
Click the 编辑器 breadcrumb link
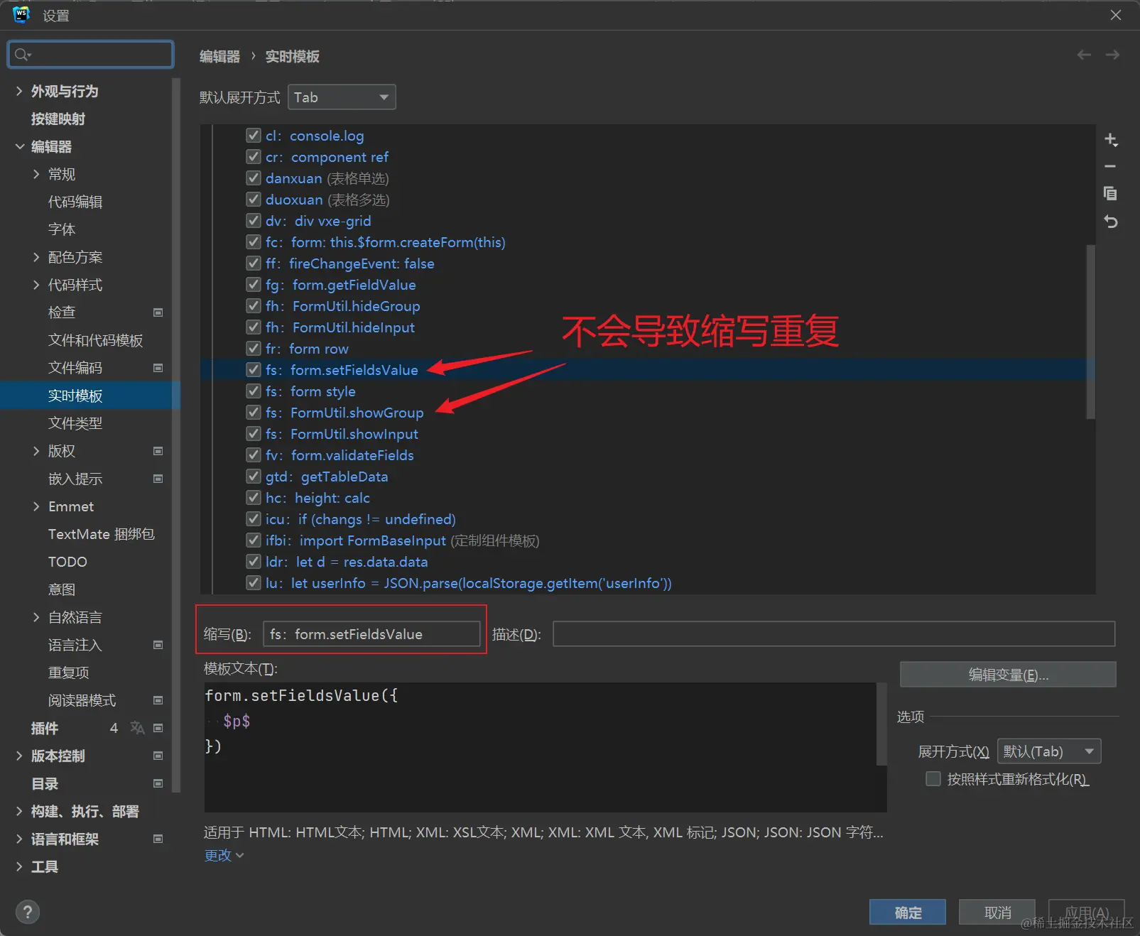219,56
